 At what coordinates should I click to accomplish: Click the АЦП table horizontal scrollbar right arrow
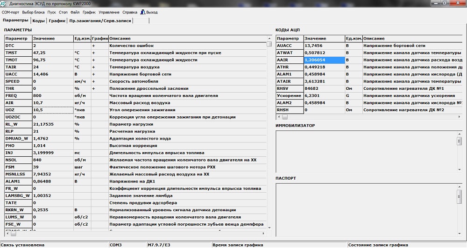coord(459,117)
